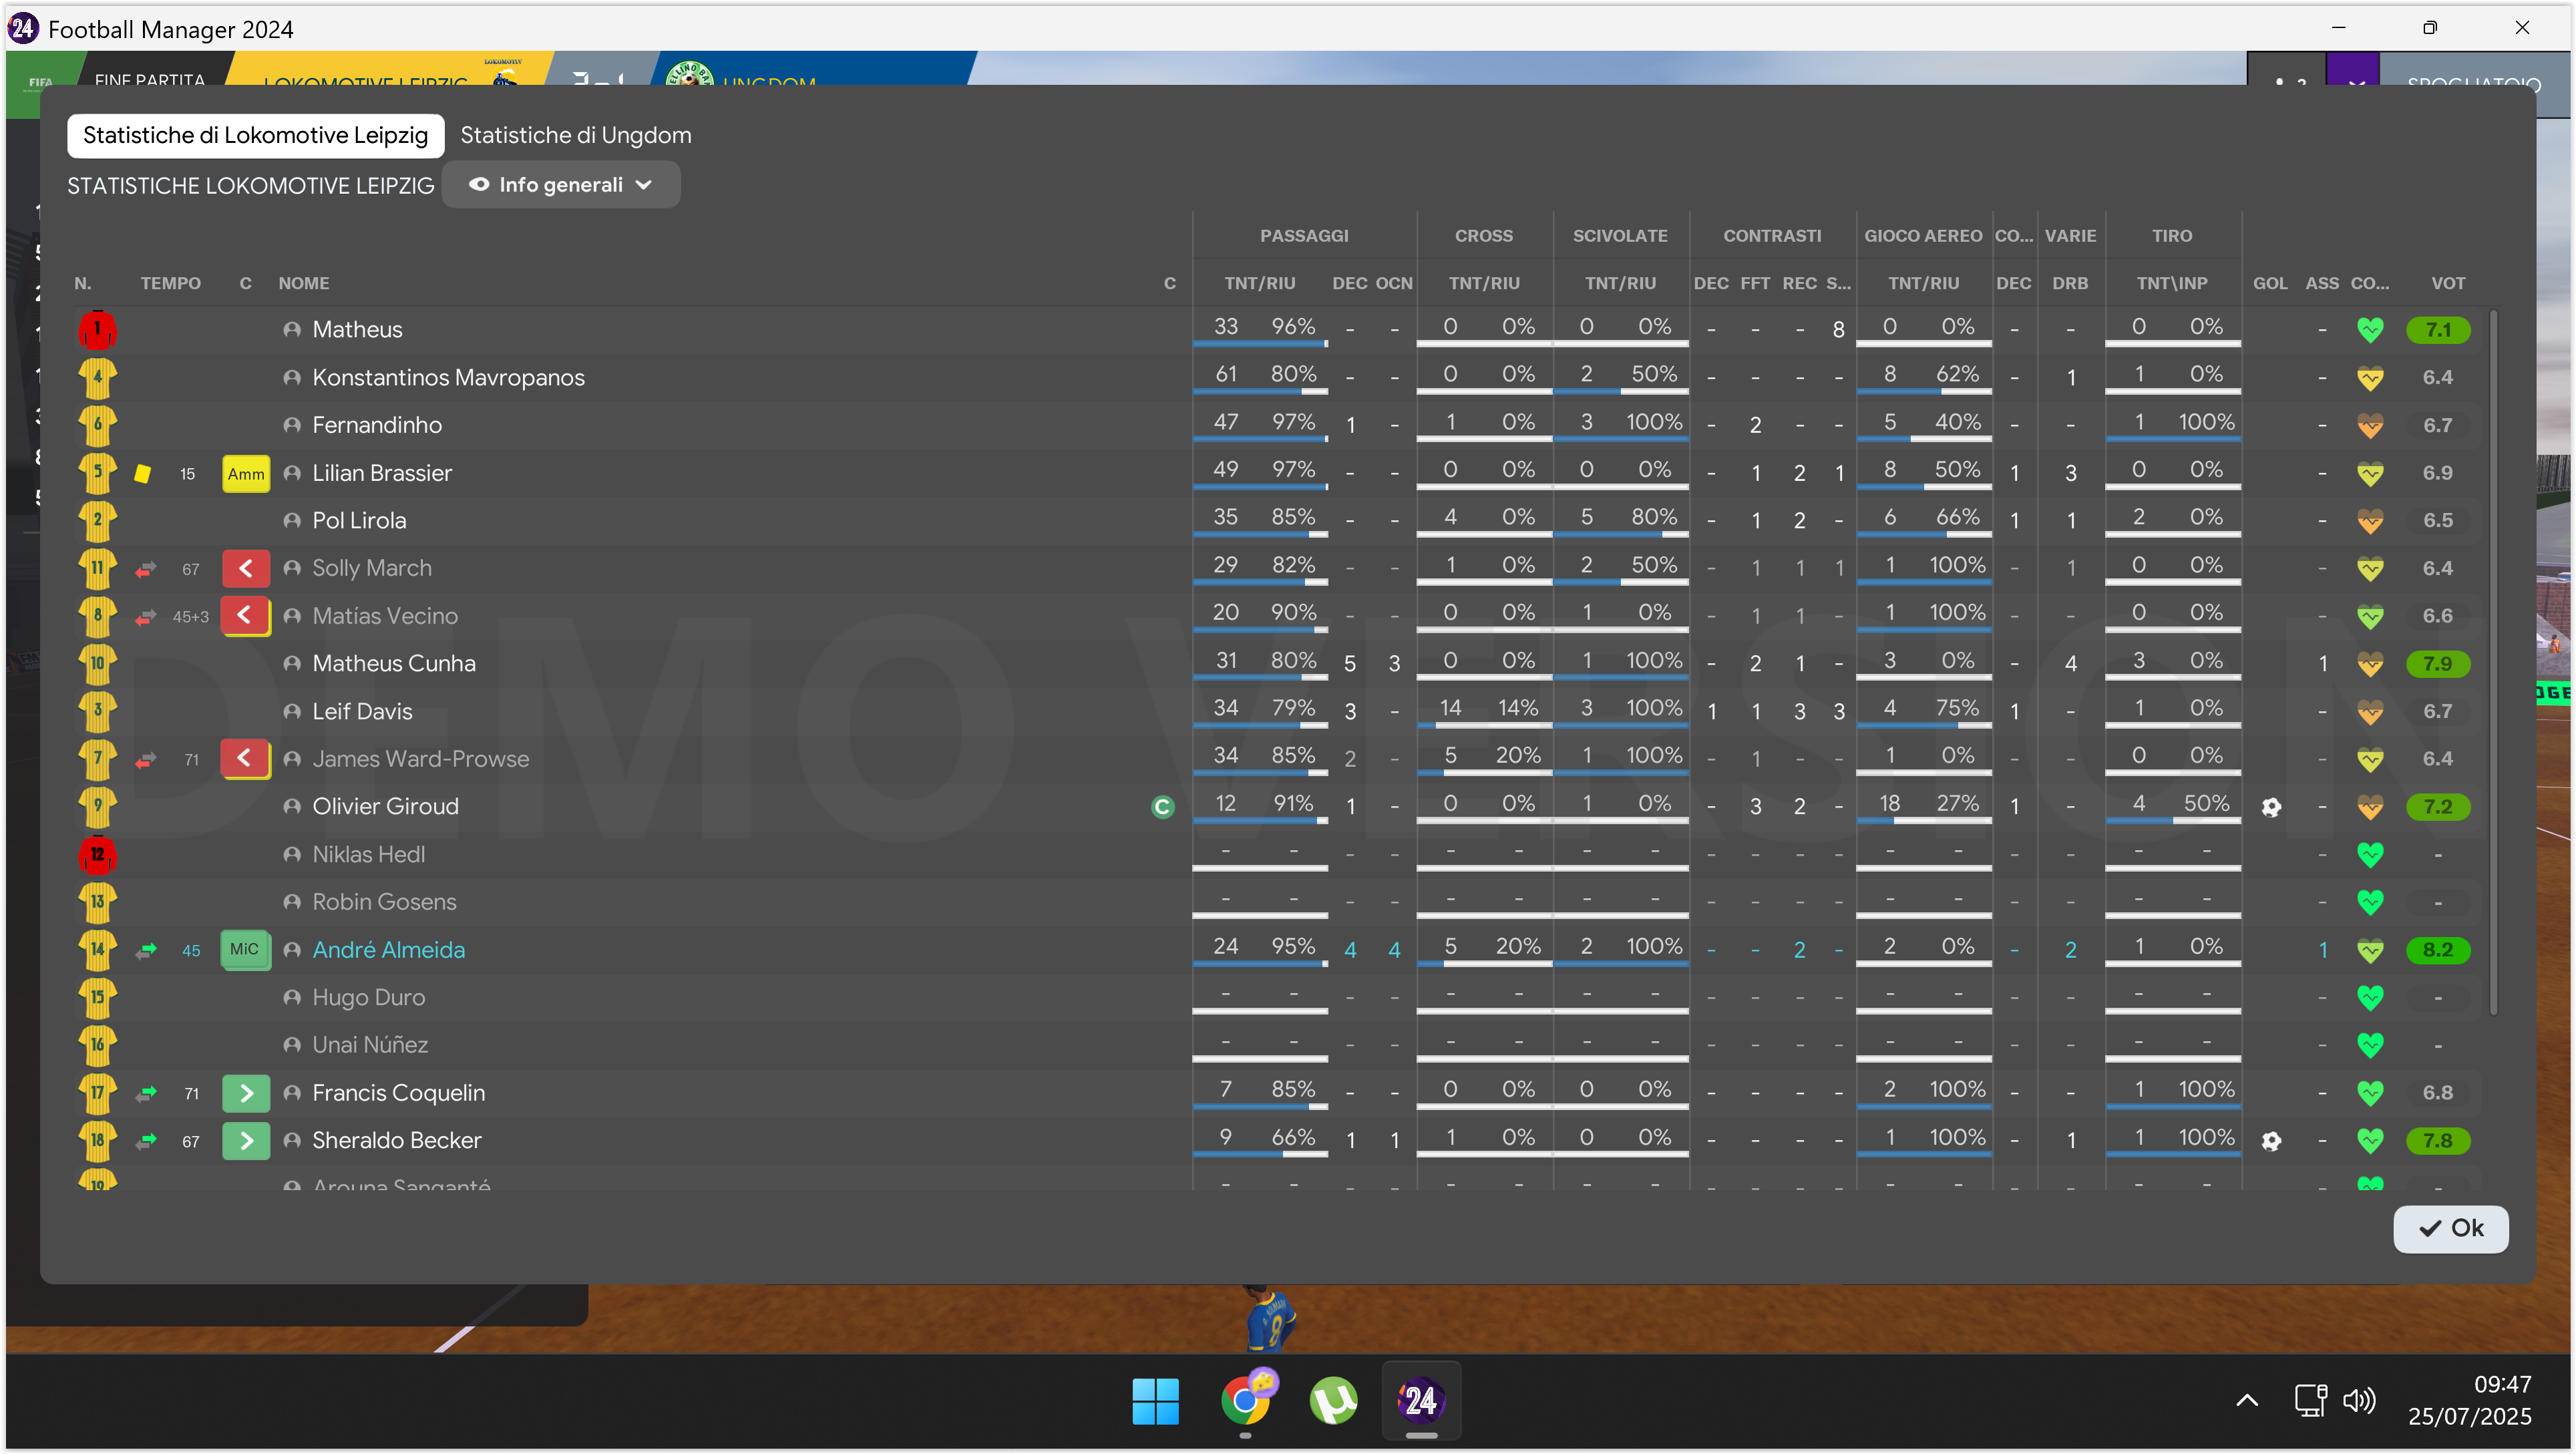The height and width of the screenshot is (1454, 2576).
Task: Sort table by NOME column
Action: [x=303, y=284]
